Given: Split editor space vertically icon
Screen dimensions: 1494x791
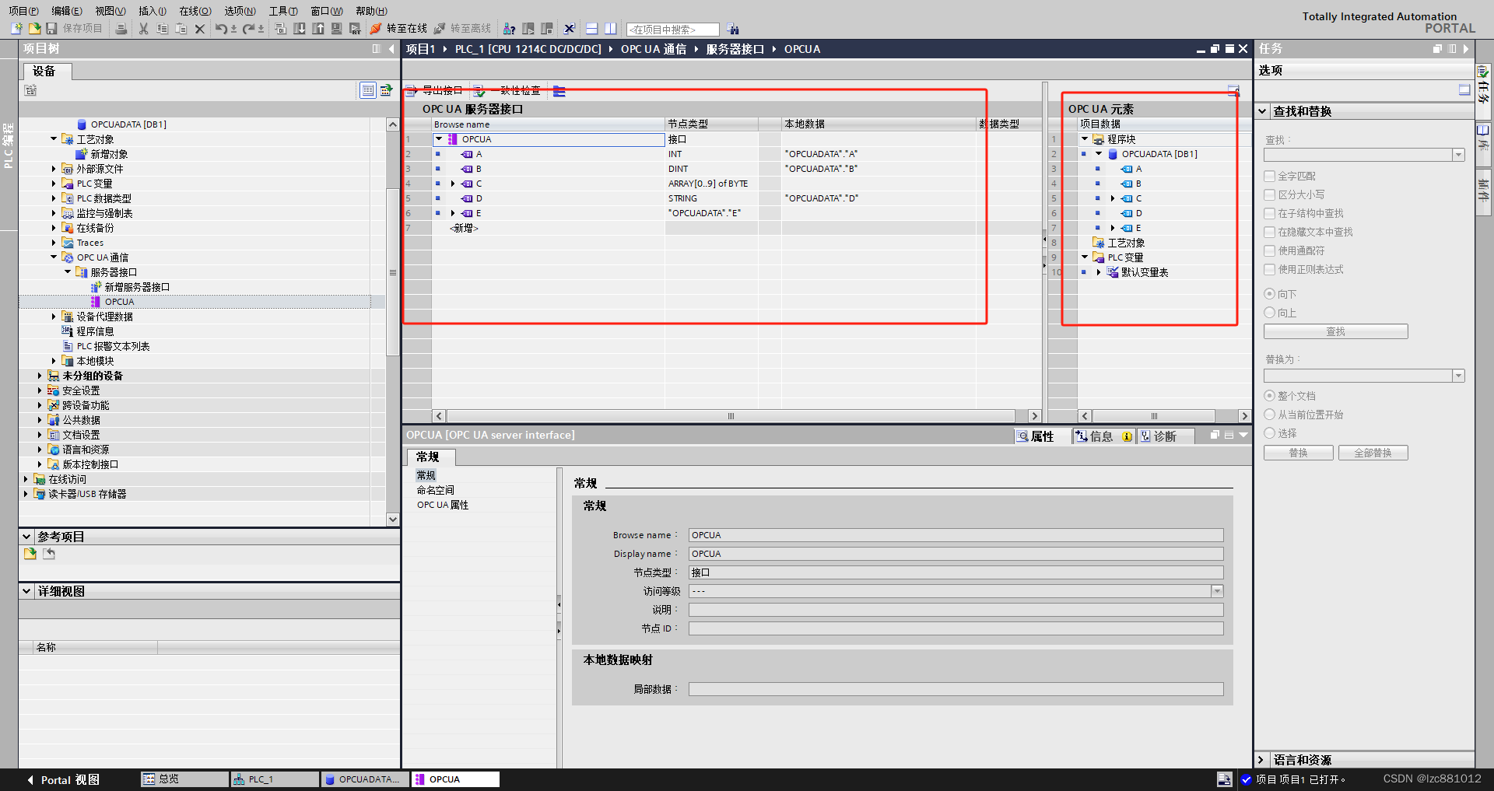Looking at the screenshot, I should 611,29.
